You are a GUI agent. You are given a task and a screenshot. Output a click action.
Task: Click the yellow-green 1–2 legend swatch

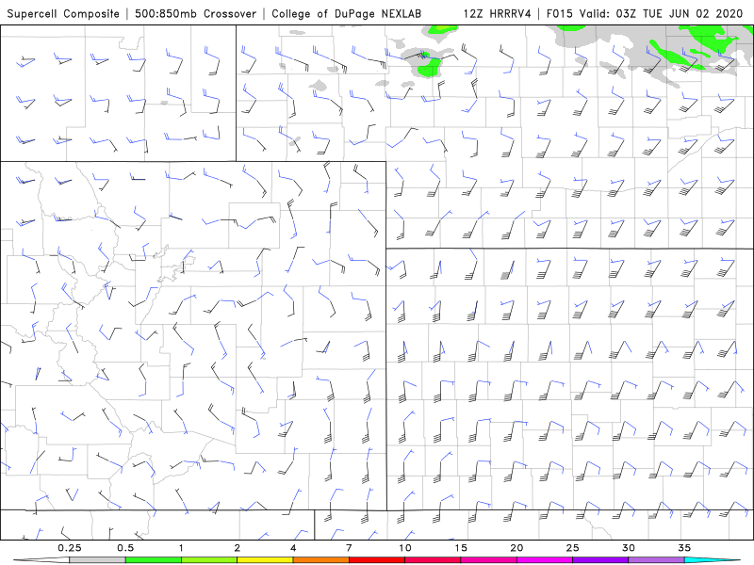208,560
